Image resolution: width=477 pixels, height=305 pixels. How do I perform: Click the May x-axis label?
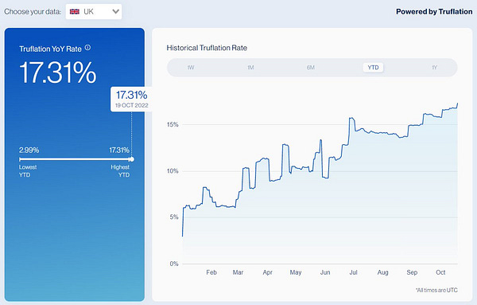pos(296,272)
